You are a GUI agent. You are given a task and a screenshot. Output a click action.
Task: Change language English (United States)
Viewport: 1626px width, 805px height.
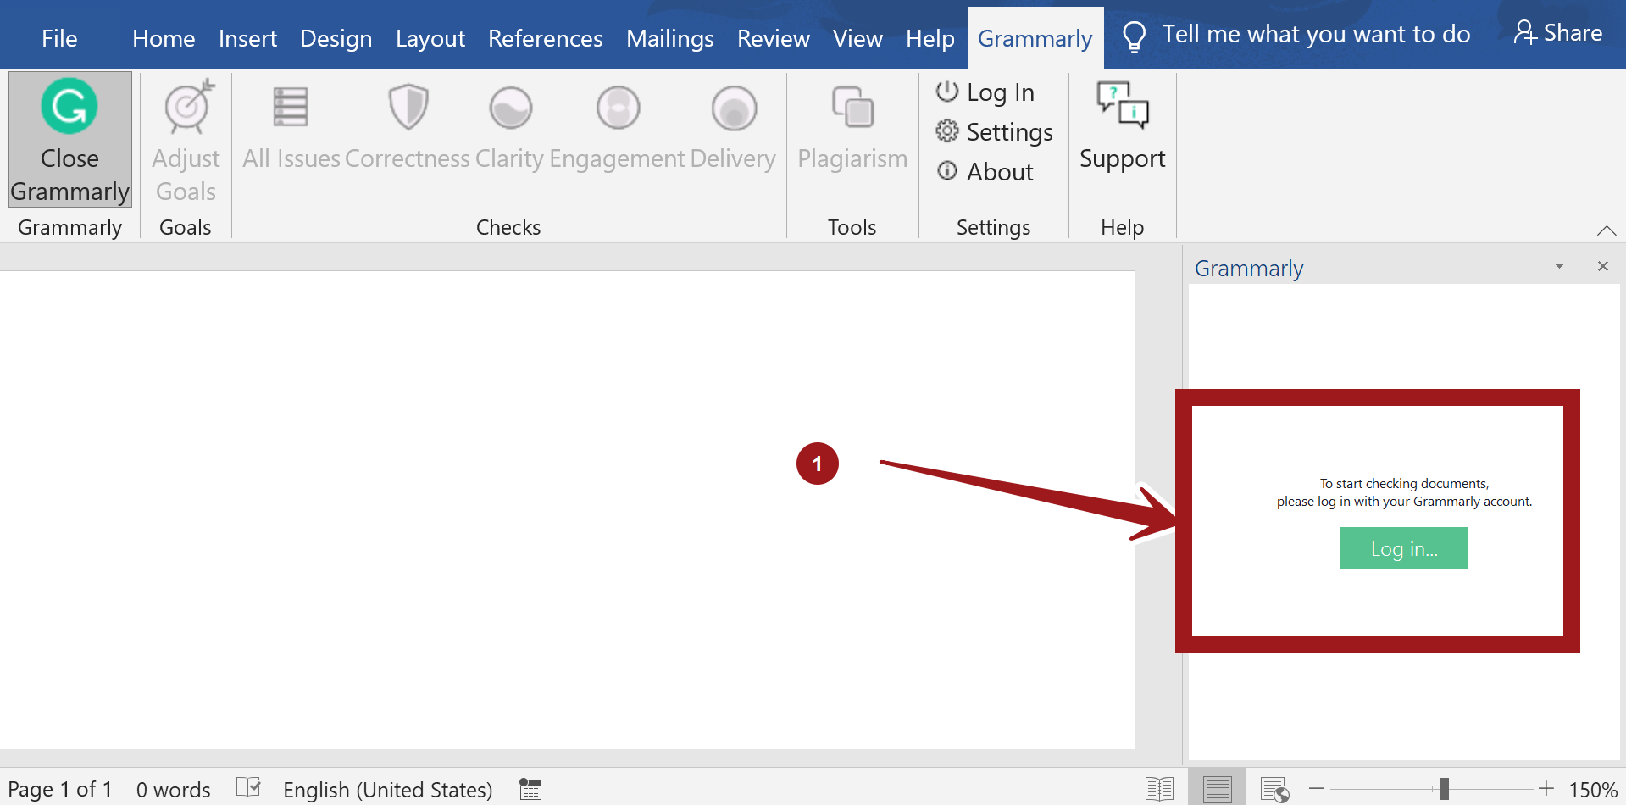[388, 790]
